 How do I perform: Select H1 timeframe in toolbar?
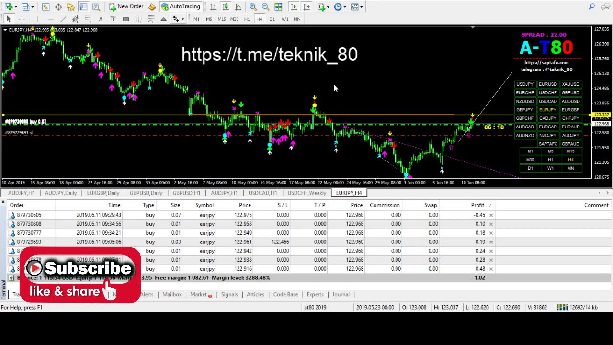(247, 19)
